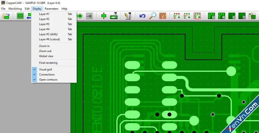Click the rightmost red-and-green layers icon
The height and width of the screenshot is (133, 259).
[x=252, y=16]
